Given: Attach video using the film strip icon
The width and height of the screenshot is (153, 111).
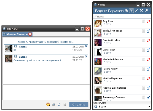Looking at the screenshot, I should [65, 105].
